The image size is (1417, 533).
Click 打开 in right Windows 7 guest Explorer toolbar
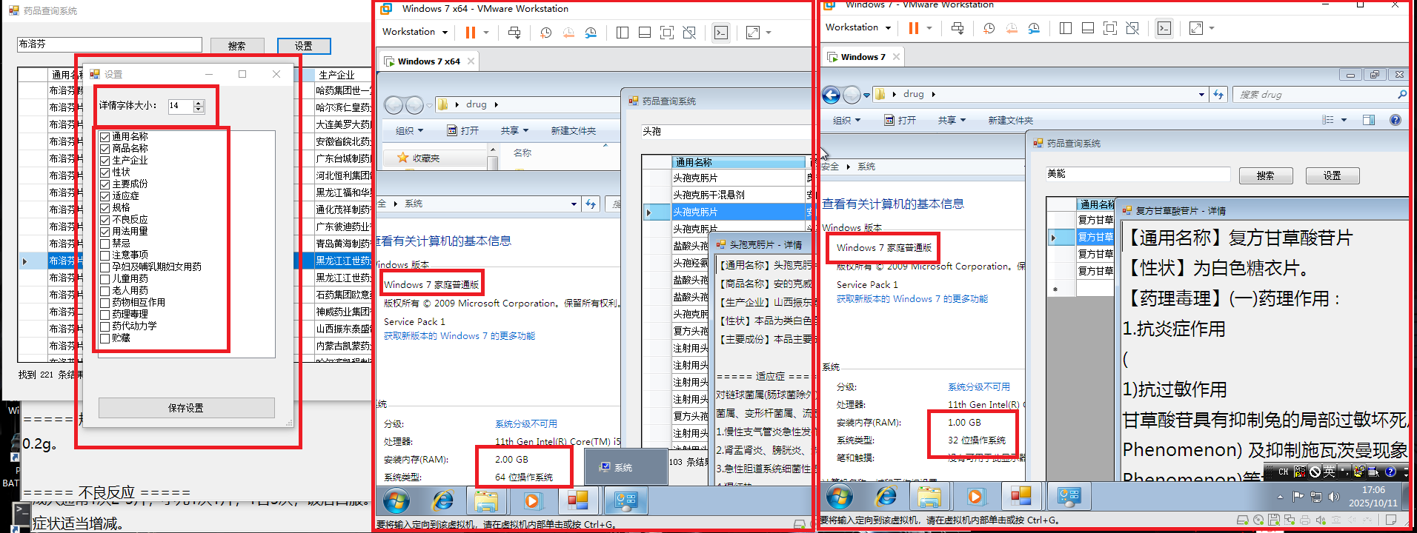pyautogui.click(x=900, y=121)
